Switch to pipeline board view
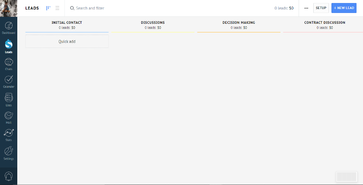 (48, 8)
